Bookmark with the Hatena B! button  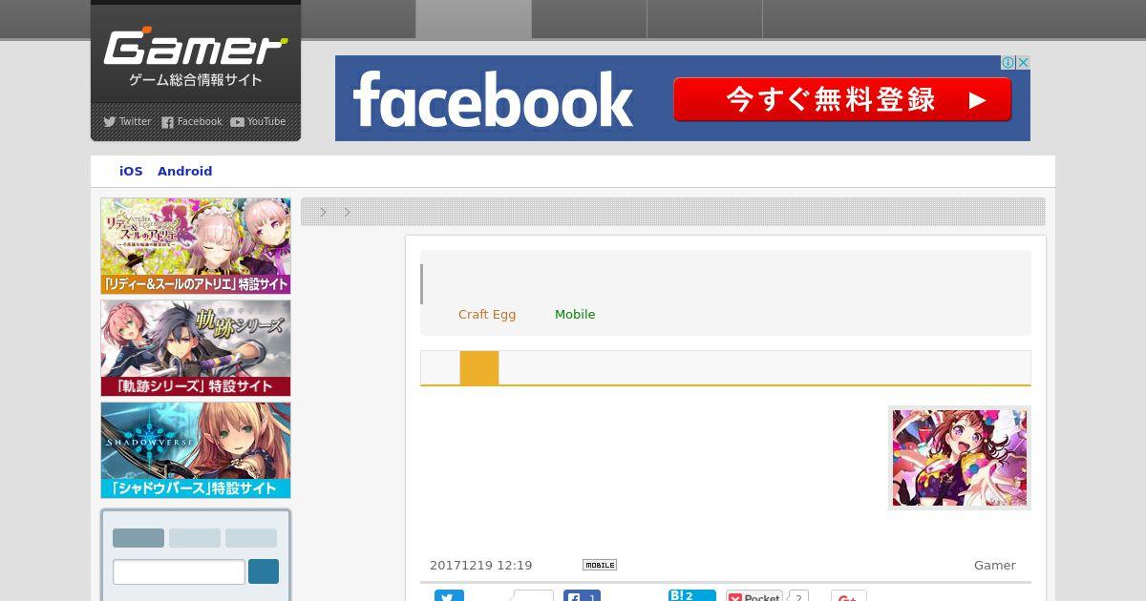[x=692, y=596]
